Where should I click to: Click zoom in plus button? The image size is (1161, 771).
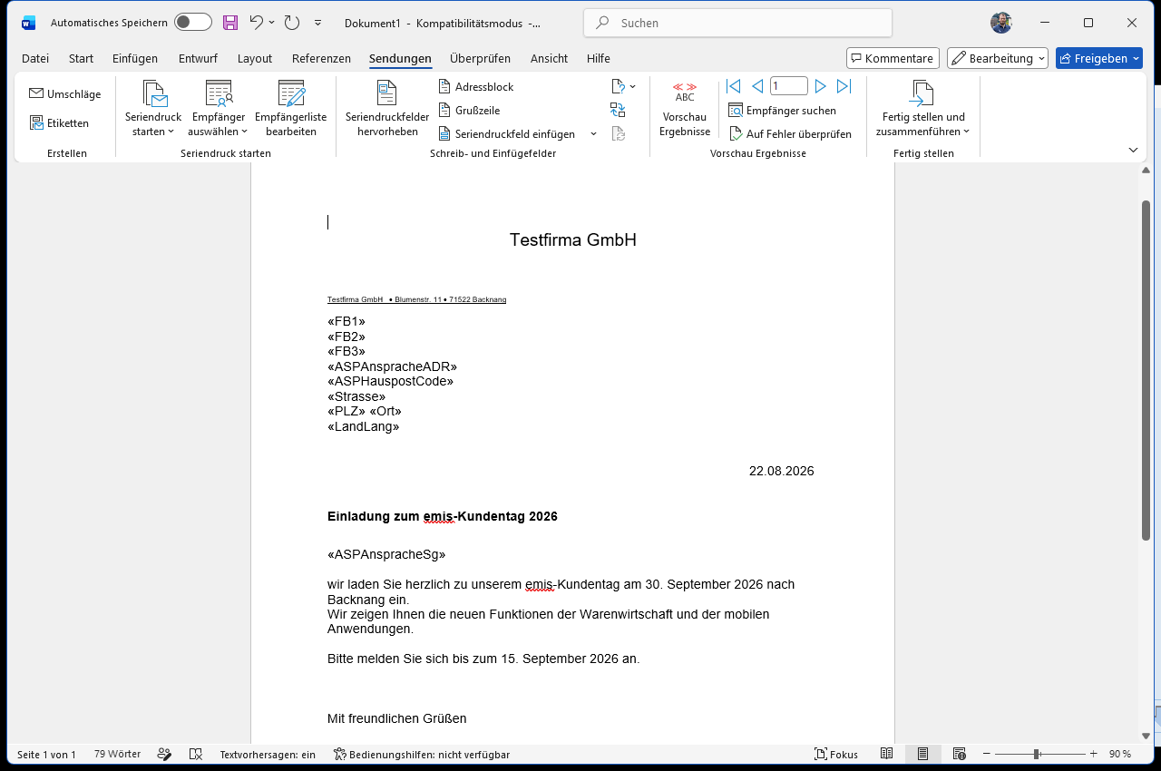click(1093, 755)
